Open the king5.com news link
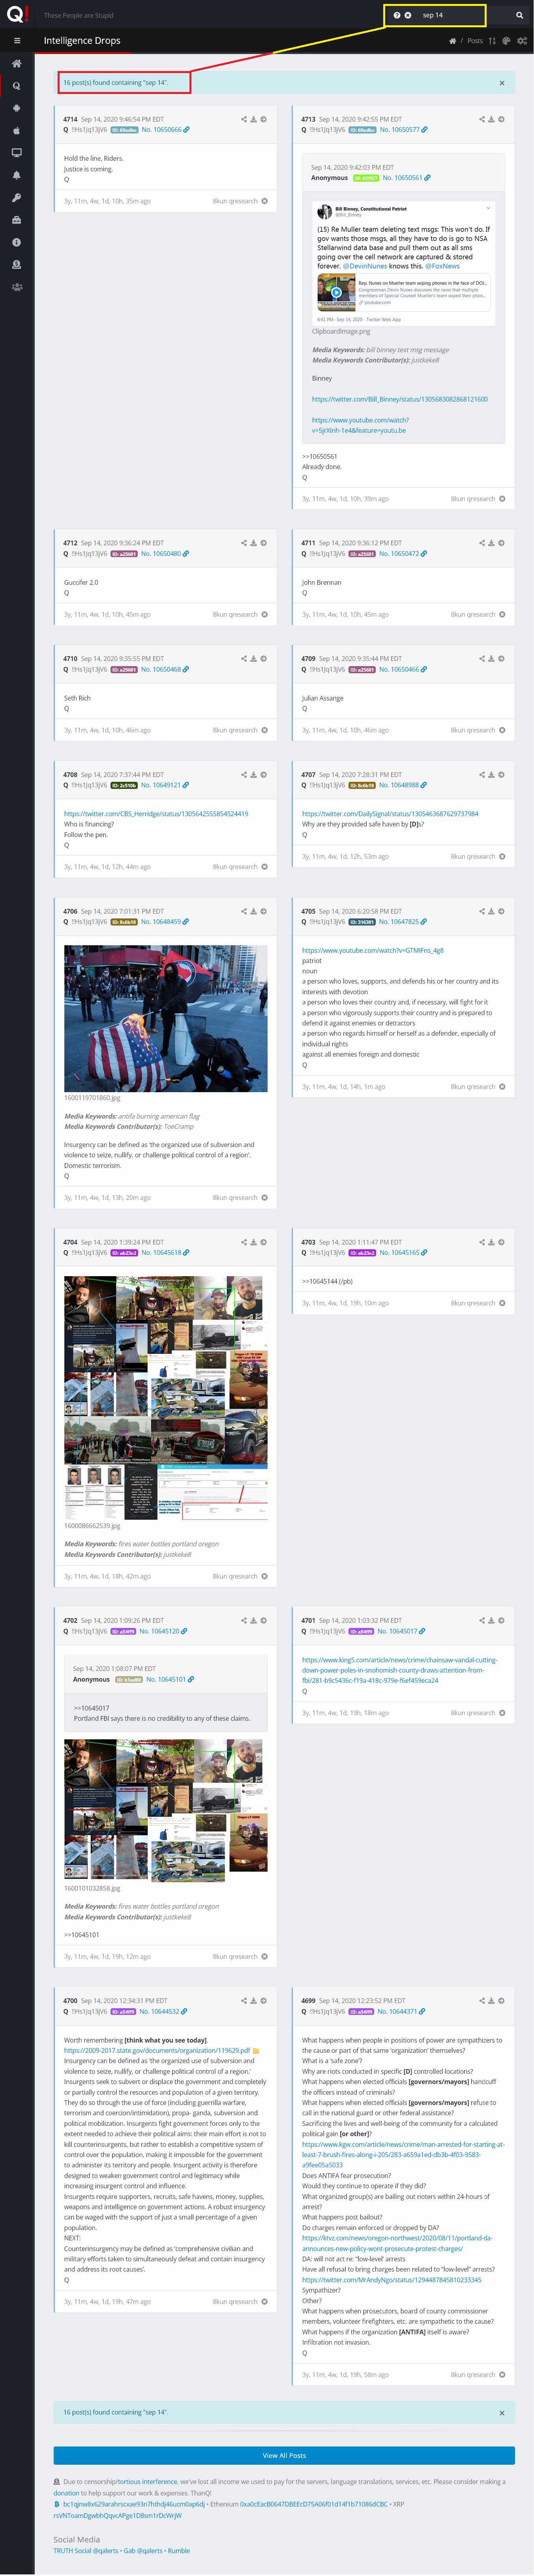This screenshot has width=534, height=2576. 400,1670
